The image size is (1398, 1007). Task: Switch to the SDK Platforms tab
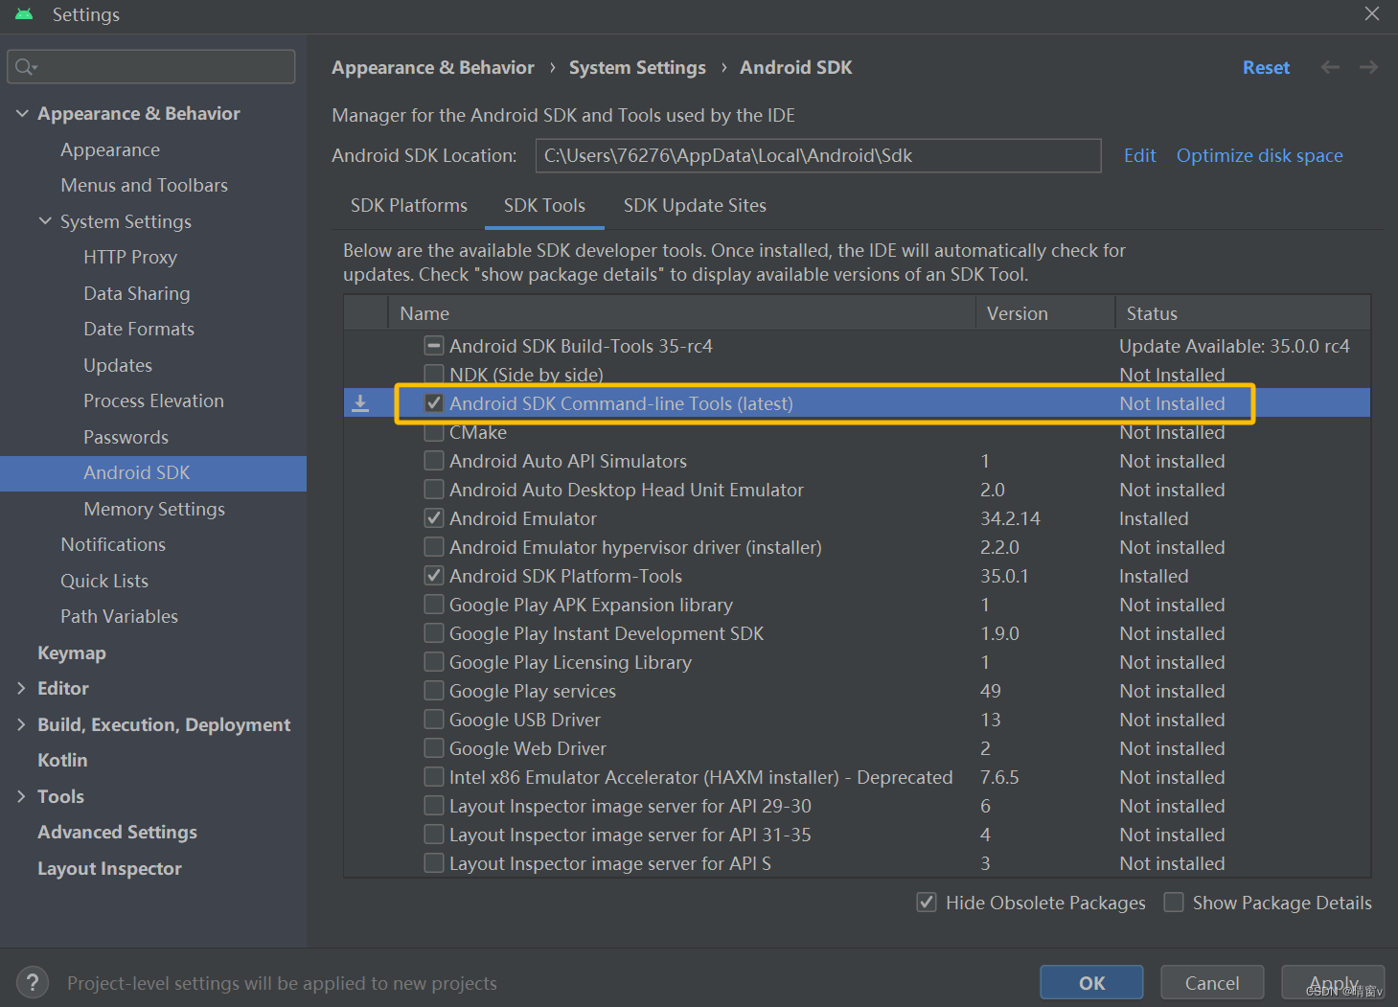coord(408,205)
